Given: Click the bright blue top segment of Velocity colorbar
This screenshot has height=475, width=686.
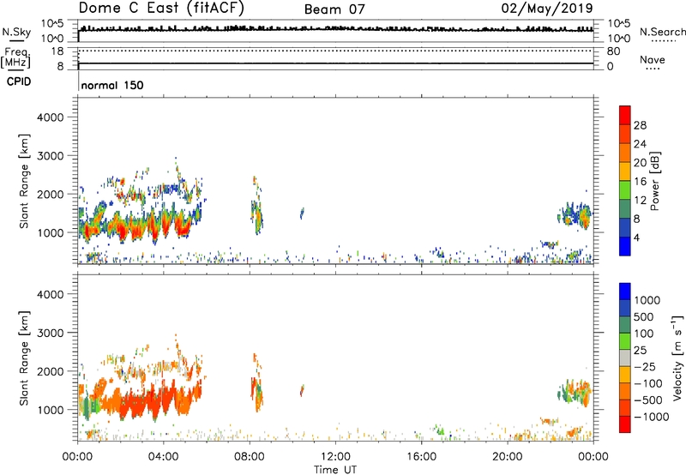Looking at the screenshot, I should point(625,292).
